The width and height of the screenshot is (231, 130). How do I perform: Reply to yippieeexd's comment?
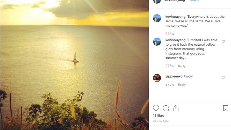pyautogui.click(x=182, y=85)
